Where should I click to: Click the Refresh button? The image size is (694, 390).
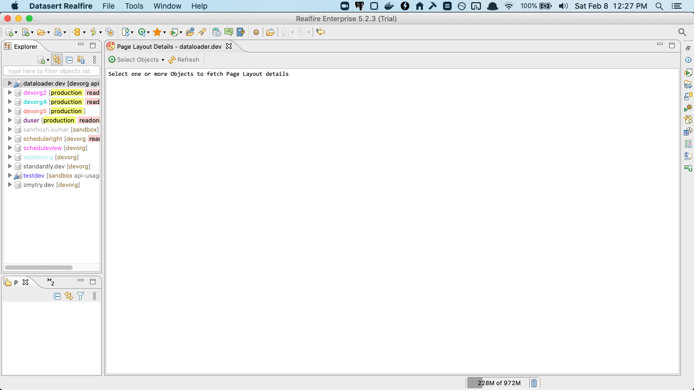point(184,60)
